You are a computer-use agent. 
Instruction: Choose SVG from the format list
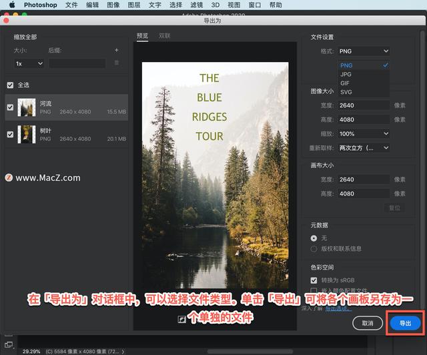(x=346, y=92)
